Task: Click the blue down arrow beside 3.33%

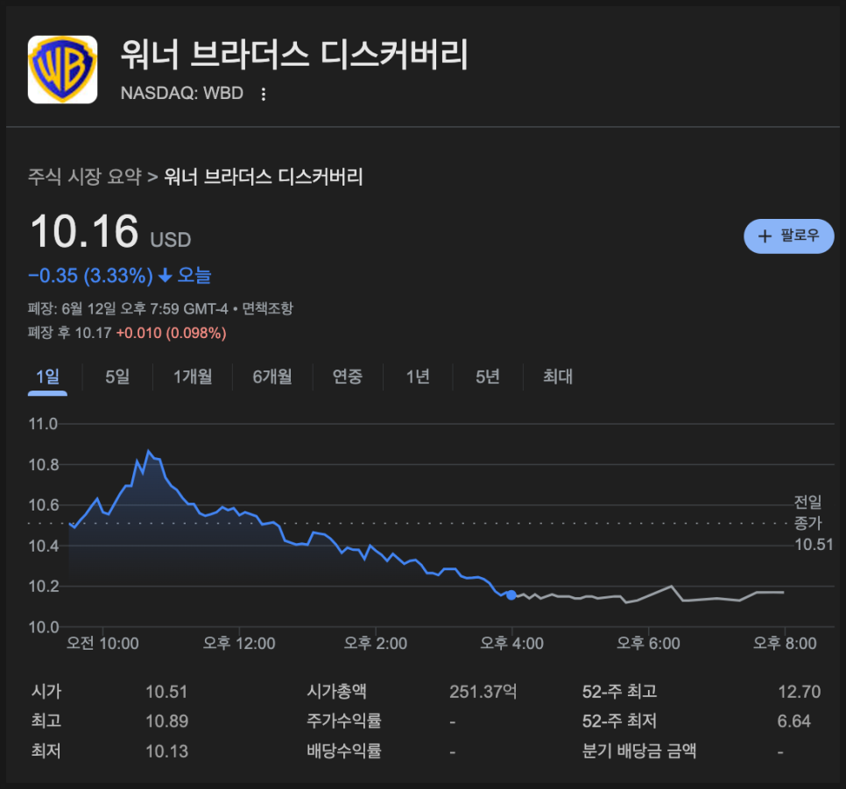Action: 166,276
